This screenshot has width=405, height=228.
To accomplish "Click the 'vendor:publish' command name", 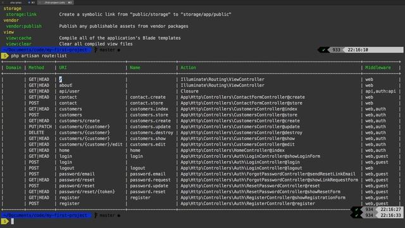I will point(24,27).
